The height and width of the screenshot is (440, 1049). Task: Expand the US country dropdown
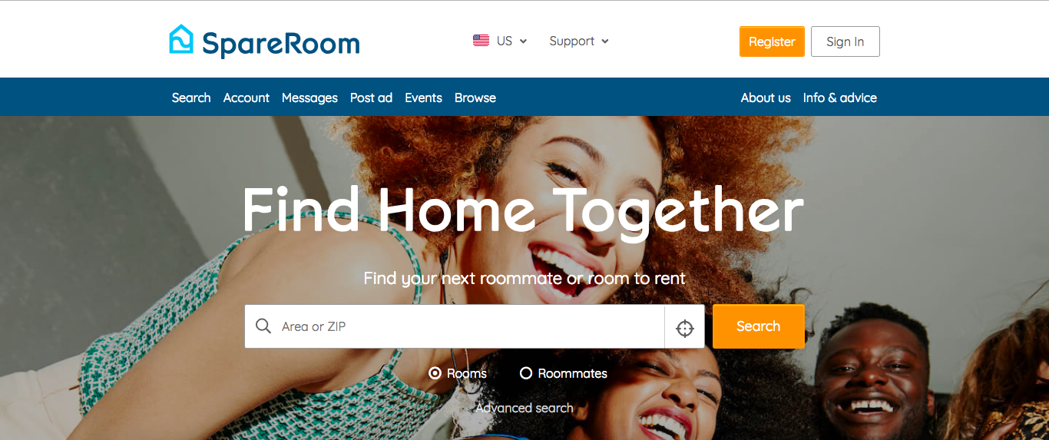click(500, 41)
